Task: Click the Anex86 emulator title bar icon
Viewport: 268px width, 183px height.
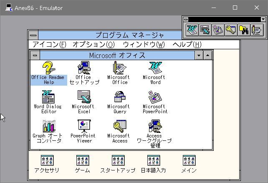Action: [x=9, y=8]
